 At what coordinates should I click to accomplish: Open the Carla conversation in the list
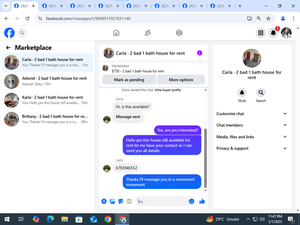click(47, 62)
